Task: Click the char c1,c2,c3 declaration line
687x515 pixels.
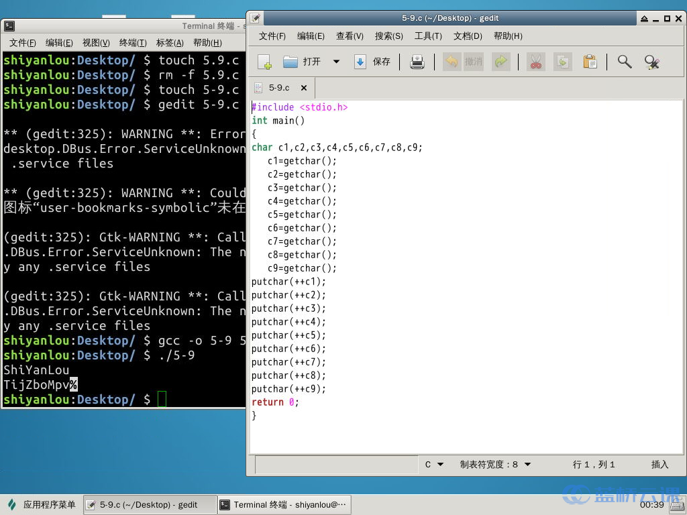Action: [337, 148]
